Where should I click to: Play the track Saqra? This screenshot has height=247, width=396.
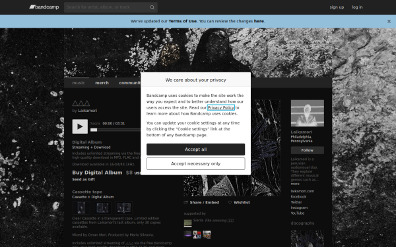click(x=80, y=126)
